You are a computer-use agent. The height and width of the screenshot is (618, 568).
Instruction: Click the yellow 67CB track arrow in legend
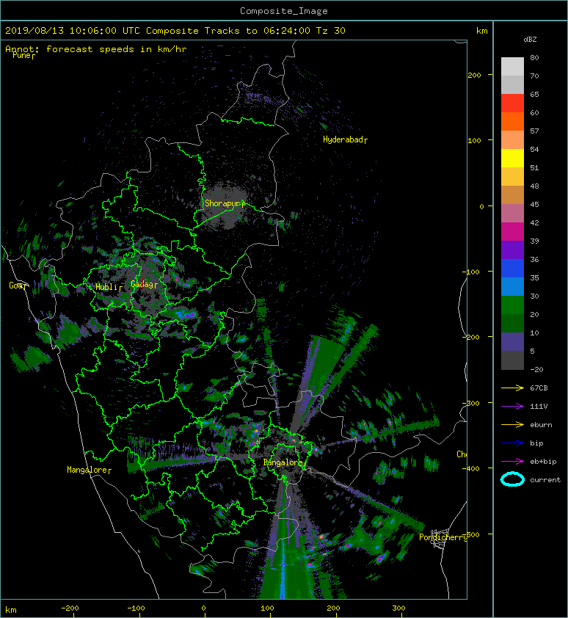point(512,388)
